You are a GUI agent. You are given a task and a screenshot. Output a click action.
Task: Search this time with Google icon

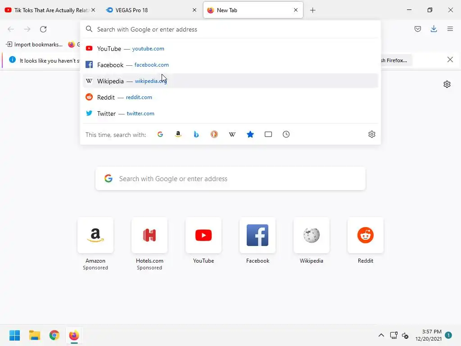click(x=160, y=134)
